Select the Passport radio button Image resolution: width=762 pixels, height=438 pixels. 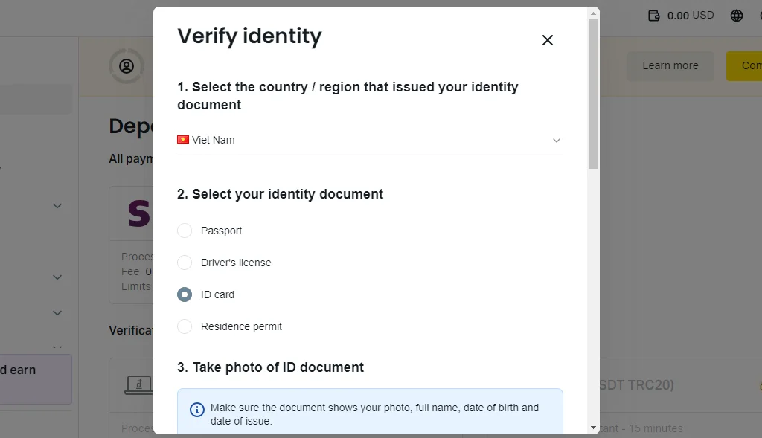click(184, 231)
